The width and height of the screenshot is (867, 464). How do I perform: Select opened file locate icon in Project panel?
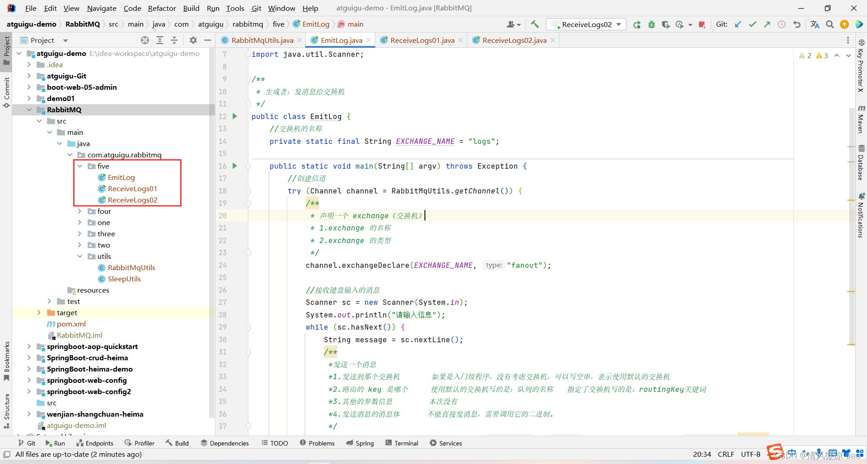tap(145, 40)
